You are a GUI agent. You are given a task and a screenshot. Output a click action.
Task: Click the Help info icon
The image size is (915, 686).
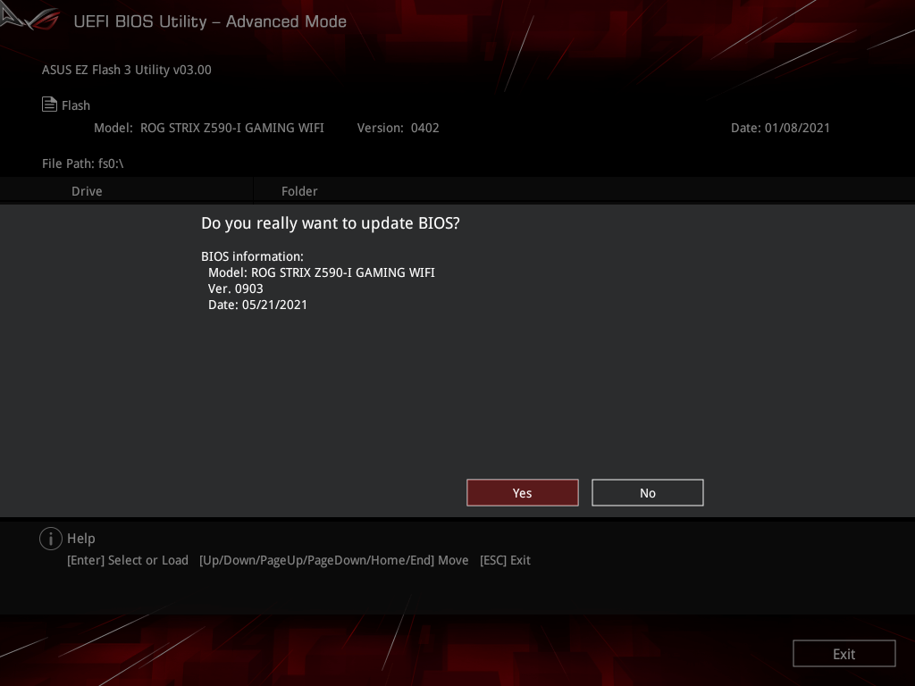pyautogui.click(x=51, y=539)
